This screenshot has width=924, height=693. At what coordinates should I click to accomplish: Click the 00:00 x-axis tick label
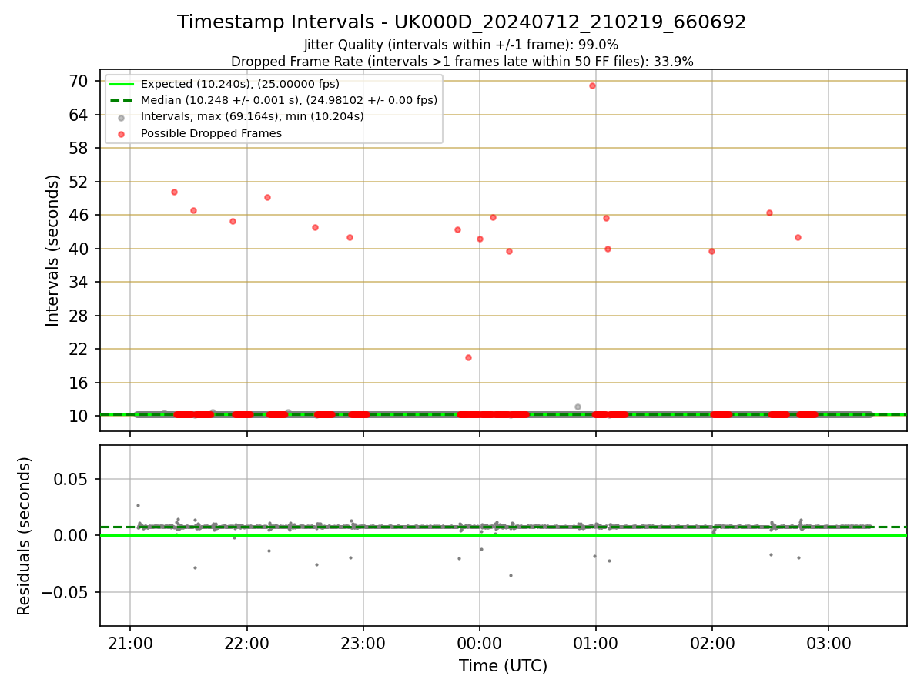(480, 642)
